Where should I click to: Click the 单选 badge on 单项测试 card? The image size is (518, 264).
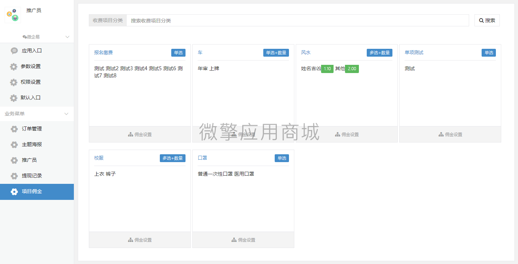click(x=489, y=53)
